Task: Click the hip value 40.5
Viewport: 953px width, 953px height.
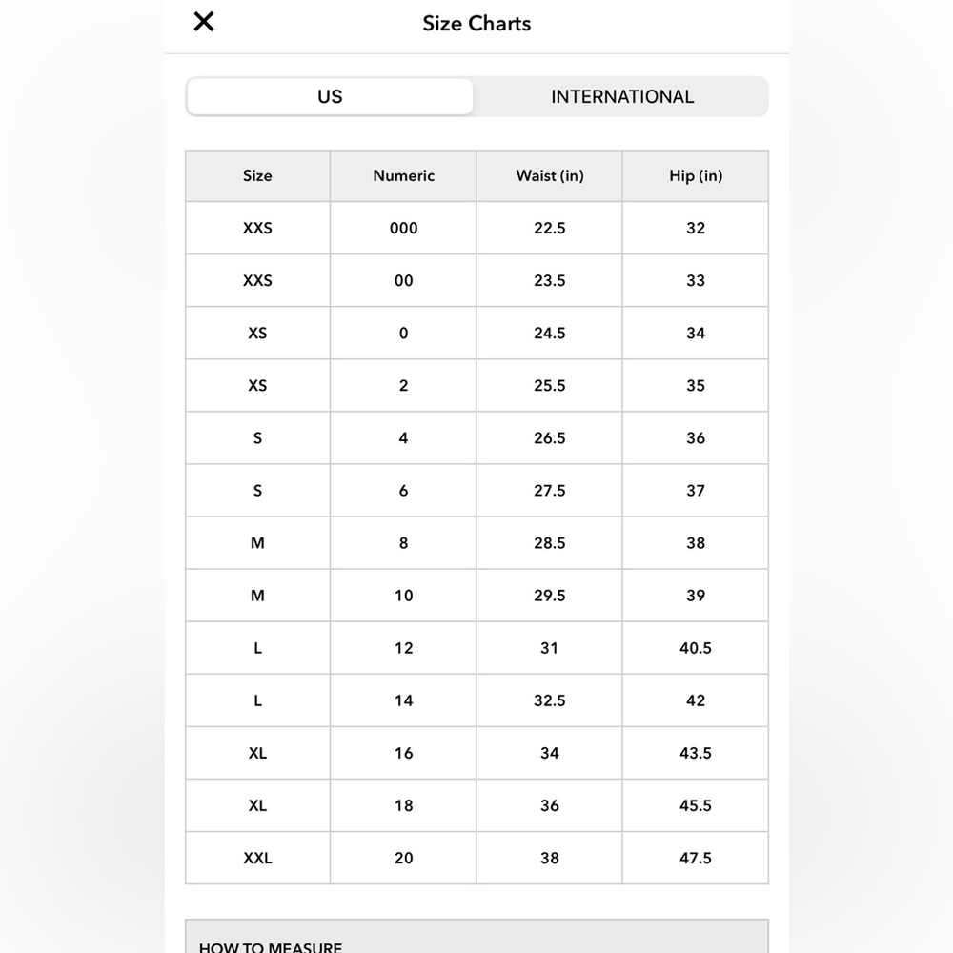Action: click(x=696, y=648)
